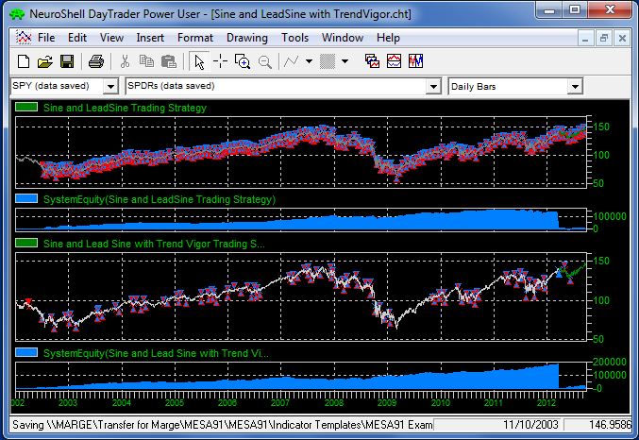Select the SystemEquity(Sine and LeadSine Trading Strategy) label
The height and width of the screenshot is (440, 639).
(x=160, y=199)
